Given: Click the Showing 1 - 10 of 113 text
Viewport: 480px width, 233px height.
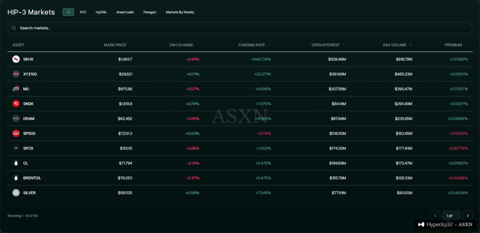Looking at the screenshot, I should pyautogui.click(x=22, y=216).
